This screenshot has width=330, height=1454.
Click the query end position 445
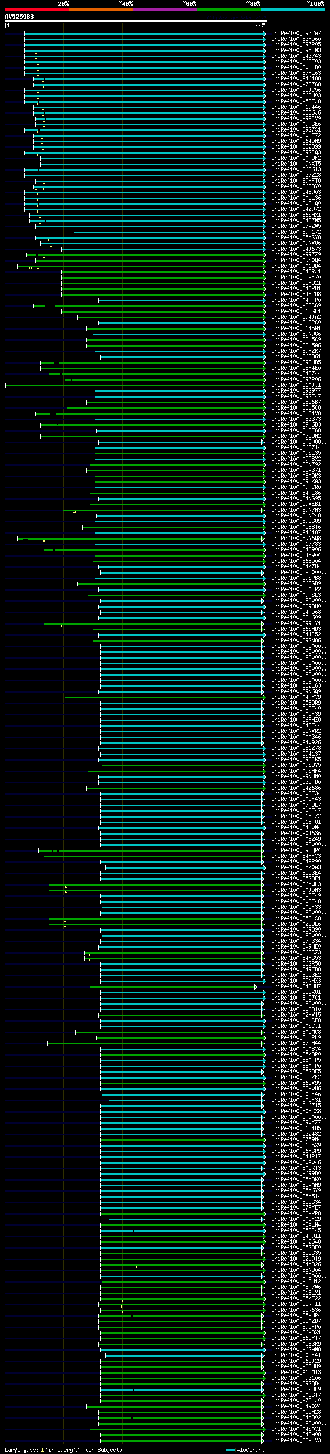pyautogui.click(x=260, y=25)
